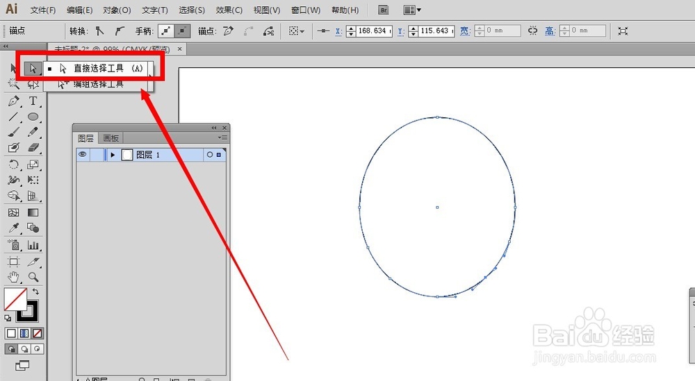The image size is (695, 381).
Task: Open the 文件(F) menu
Action: coord(43,10)
